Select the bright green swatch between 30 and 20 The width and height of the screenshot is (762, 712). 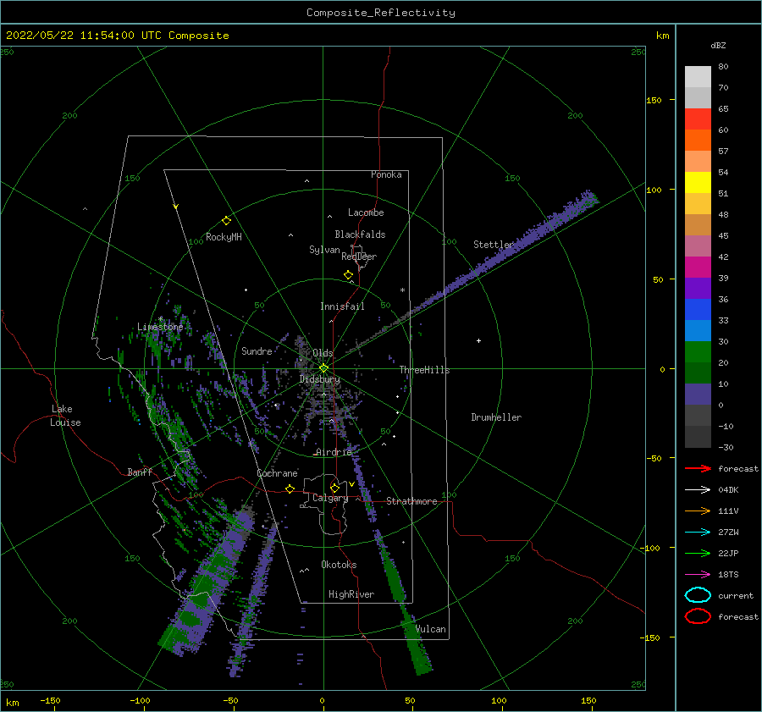point(698,352)
